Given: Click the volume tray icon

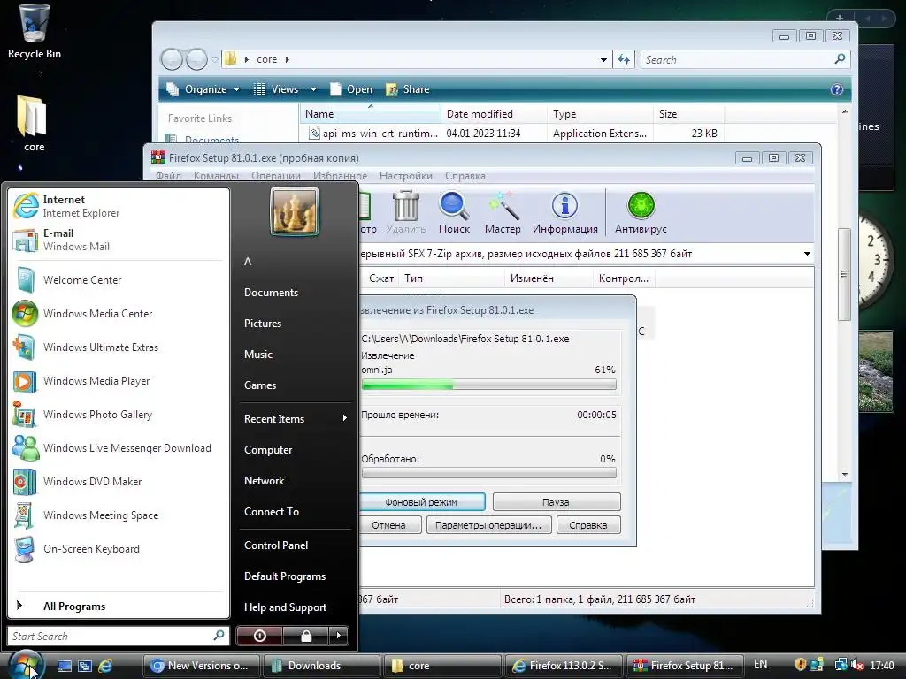Looking at the screenshot, I should pos(857,665).
